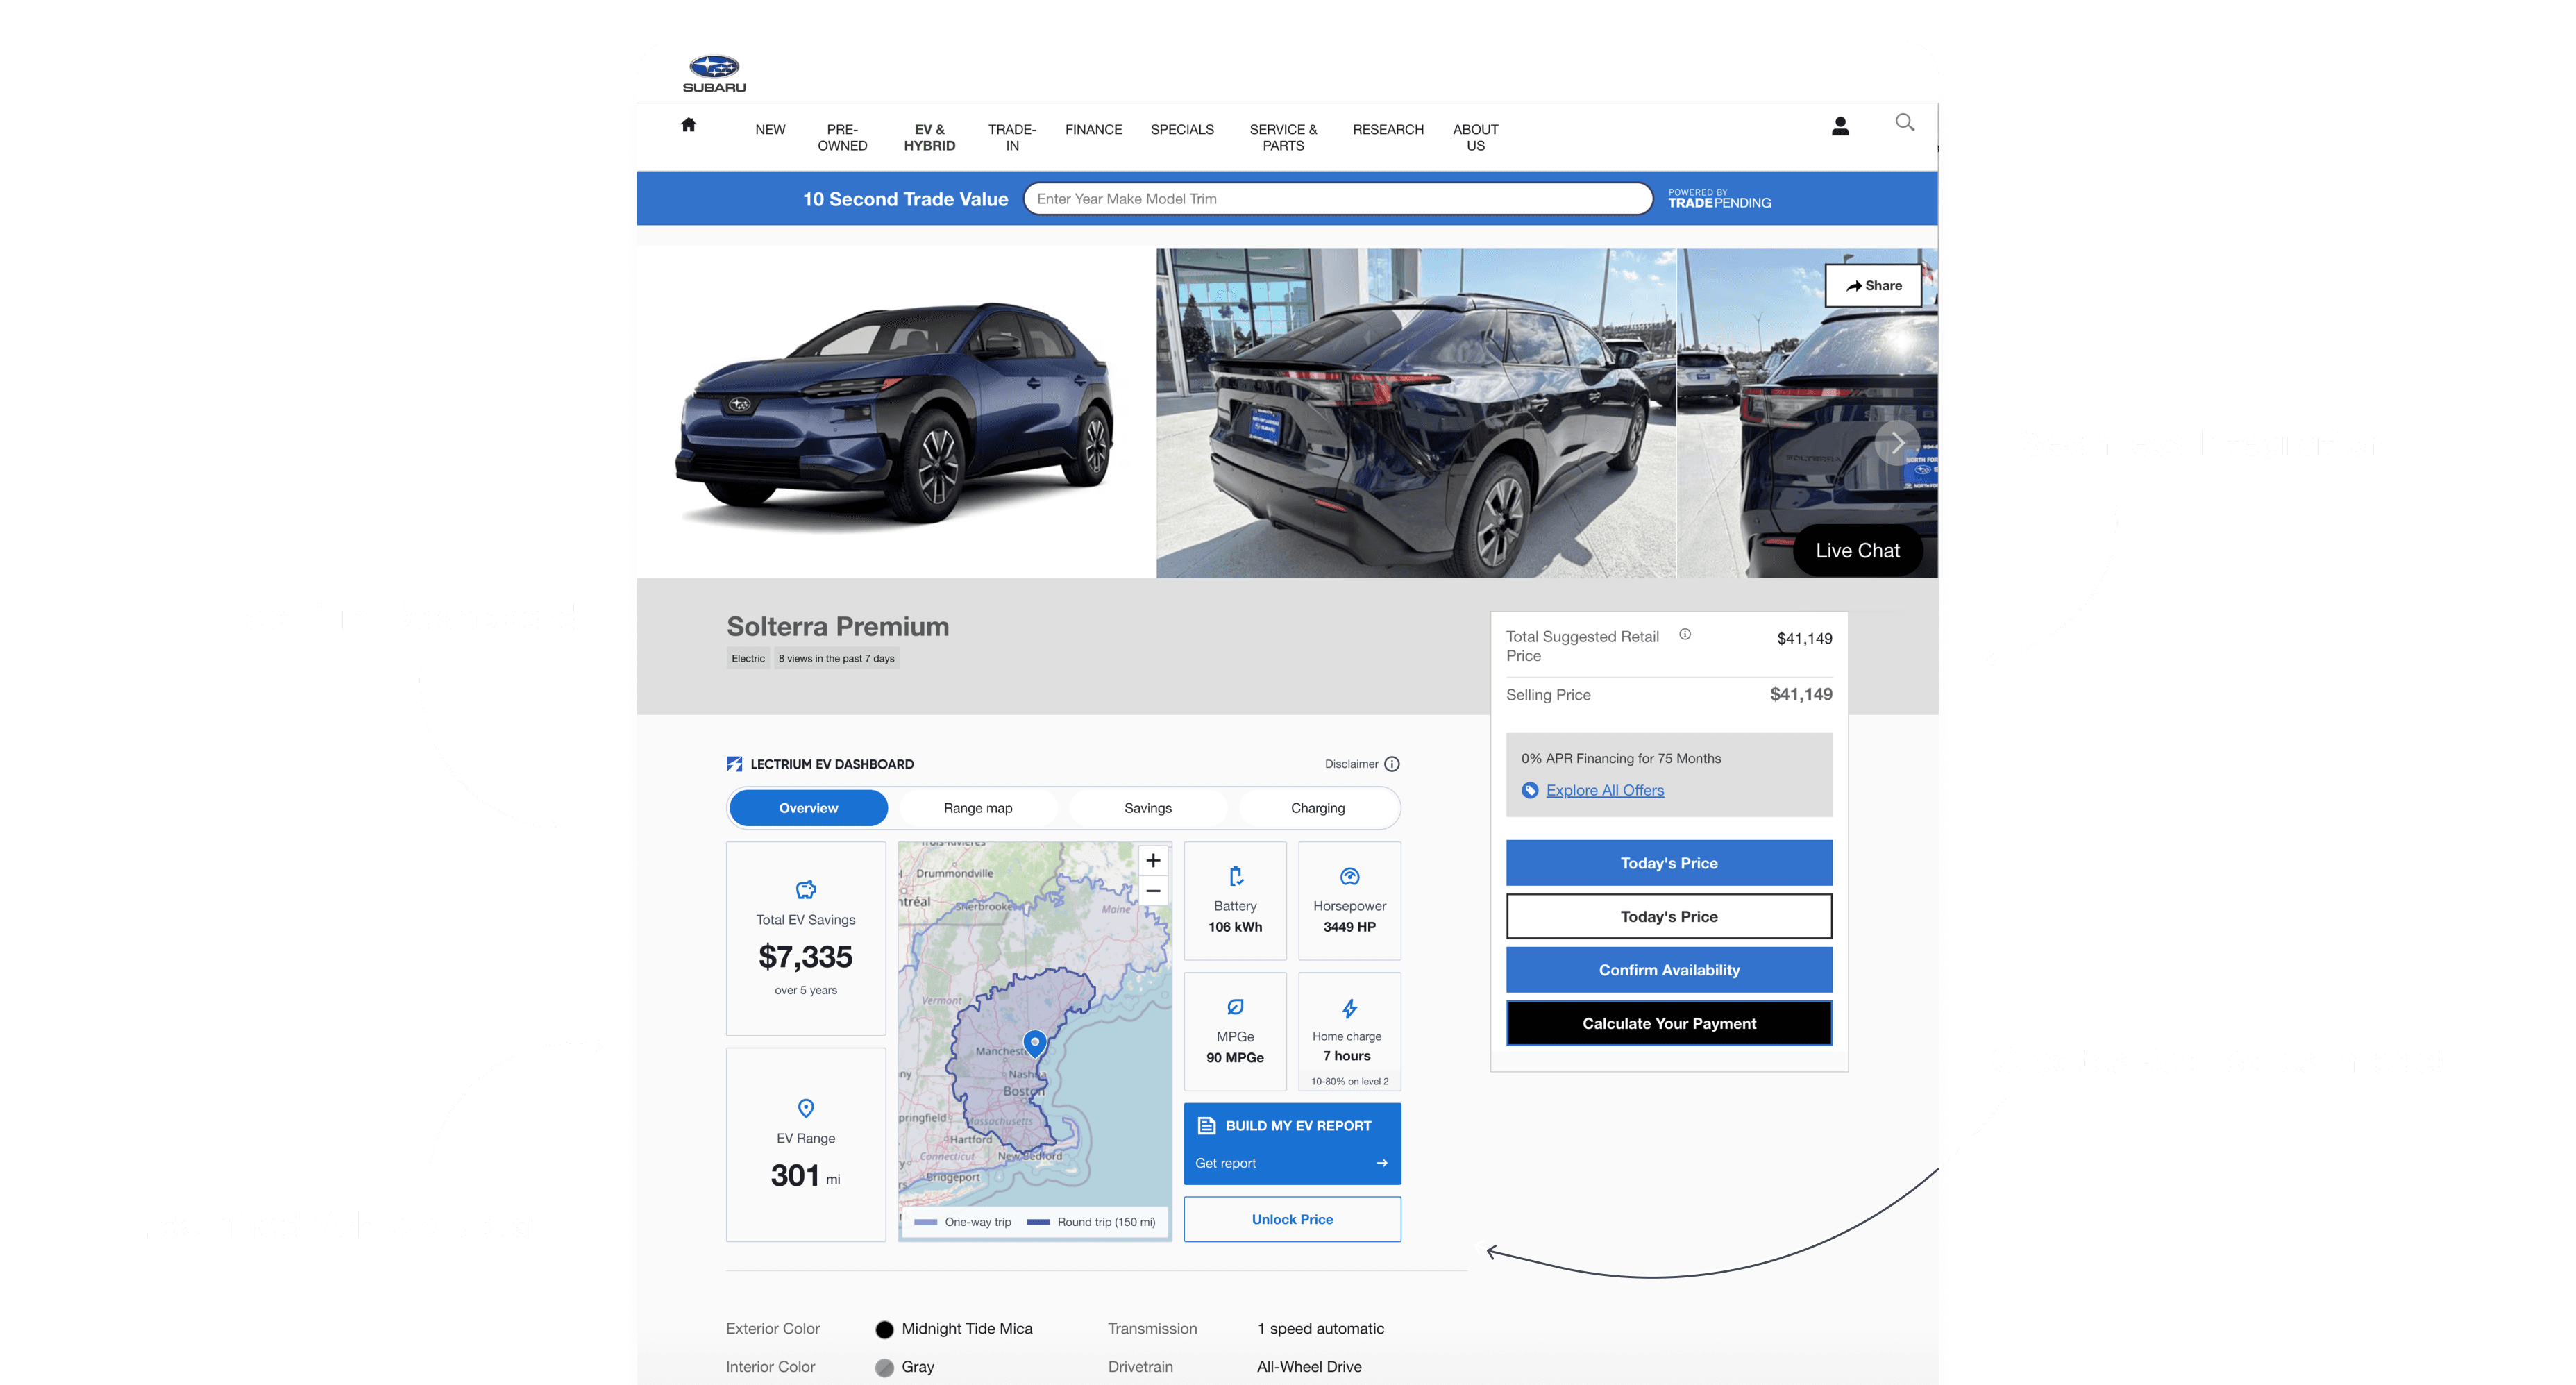Click the map location pin marker
2576x1385 pixels.
tap(1035, 1042)
